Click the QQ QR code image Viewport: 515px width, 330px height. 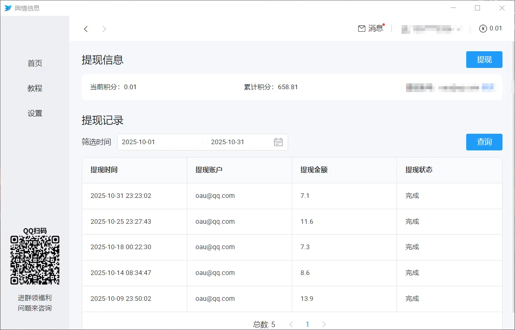[x=35, y=260]
